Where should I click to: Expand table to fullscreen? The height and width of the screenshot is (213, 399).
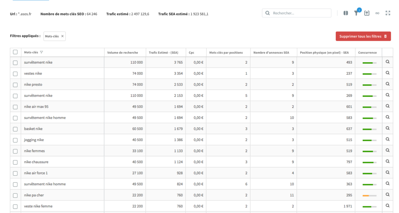(388, 13)
